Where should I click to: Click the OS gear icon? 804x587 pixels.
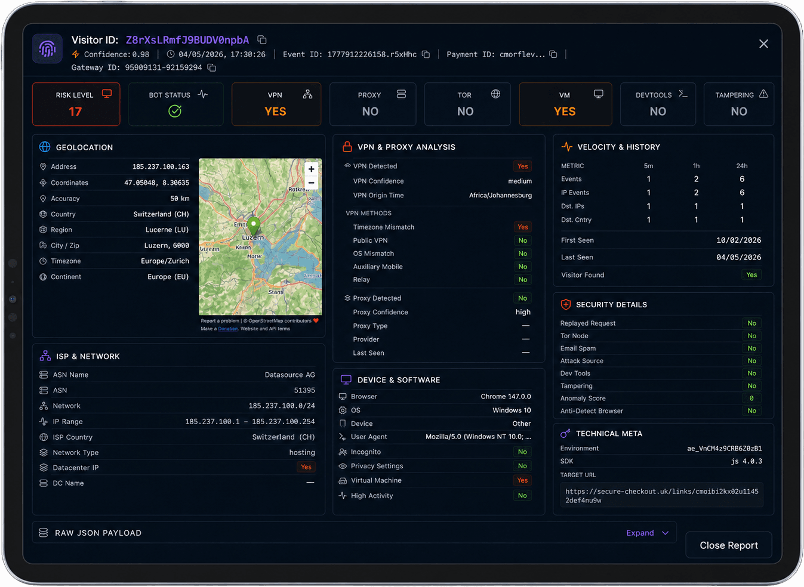point(343,410)
